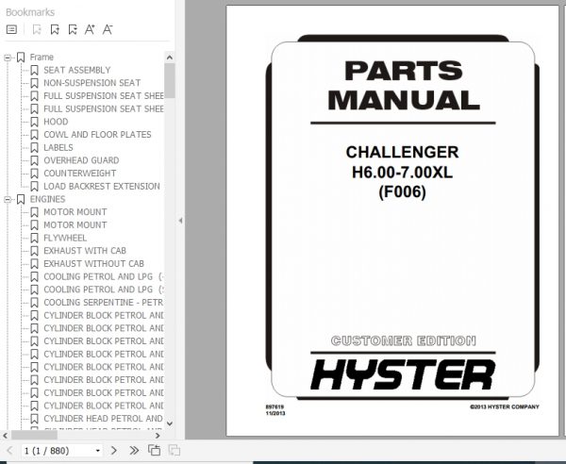Open the bookmarks options list icon

click(x=11, y=29)
